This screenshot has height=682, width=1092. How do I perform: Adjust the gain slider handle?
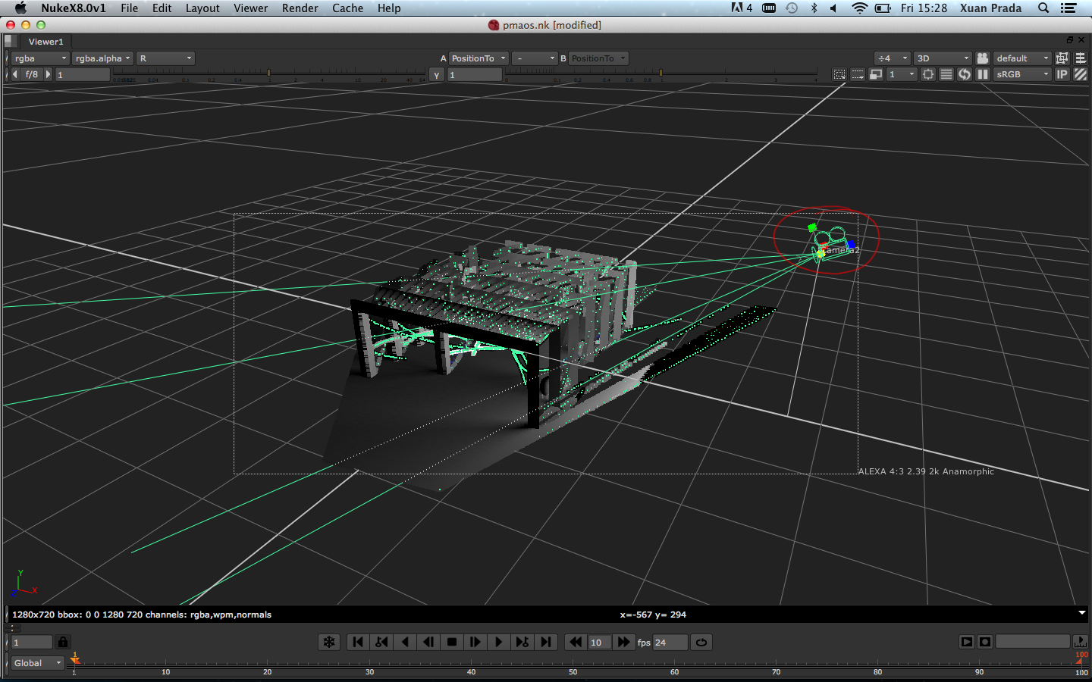pyautogui.click(x=268, y=73)
